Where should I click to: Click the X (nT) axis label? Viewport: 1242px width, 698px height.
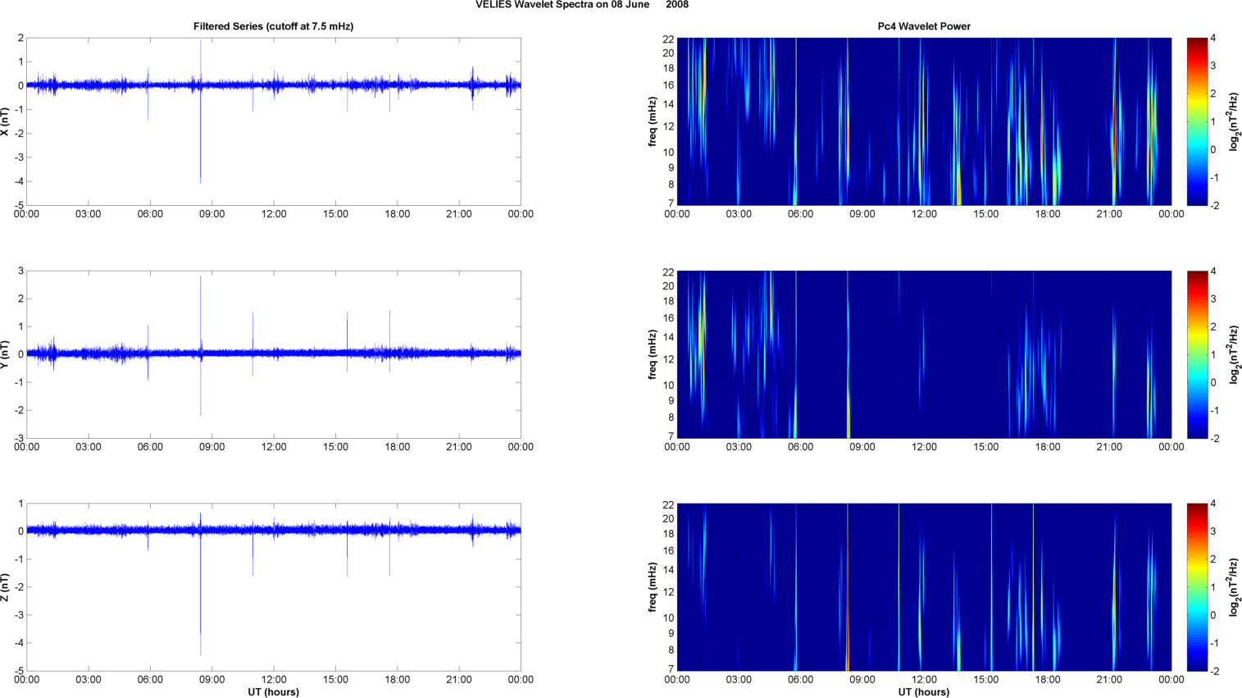point(6,121)
